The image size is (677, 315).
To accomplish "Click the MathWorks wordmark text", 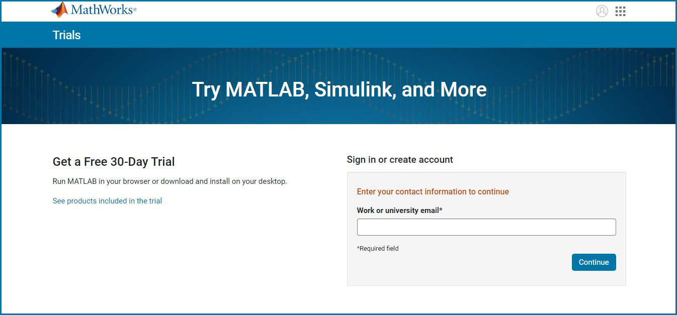I will 104,10.
